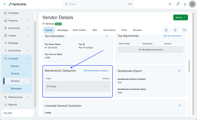Image resolution: width=197 pixels, height=120 pixels.
Task: Open A/C Repair row actions menu
Action: (x=105, y=86)
